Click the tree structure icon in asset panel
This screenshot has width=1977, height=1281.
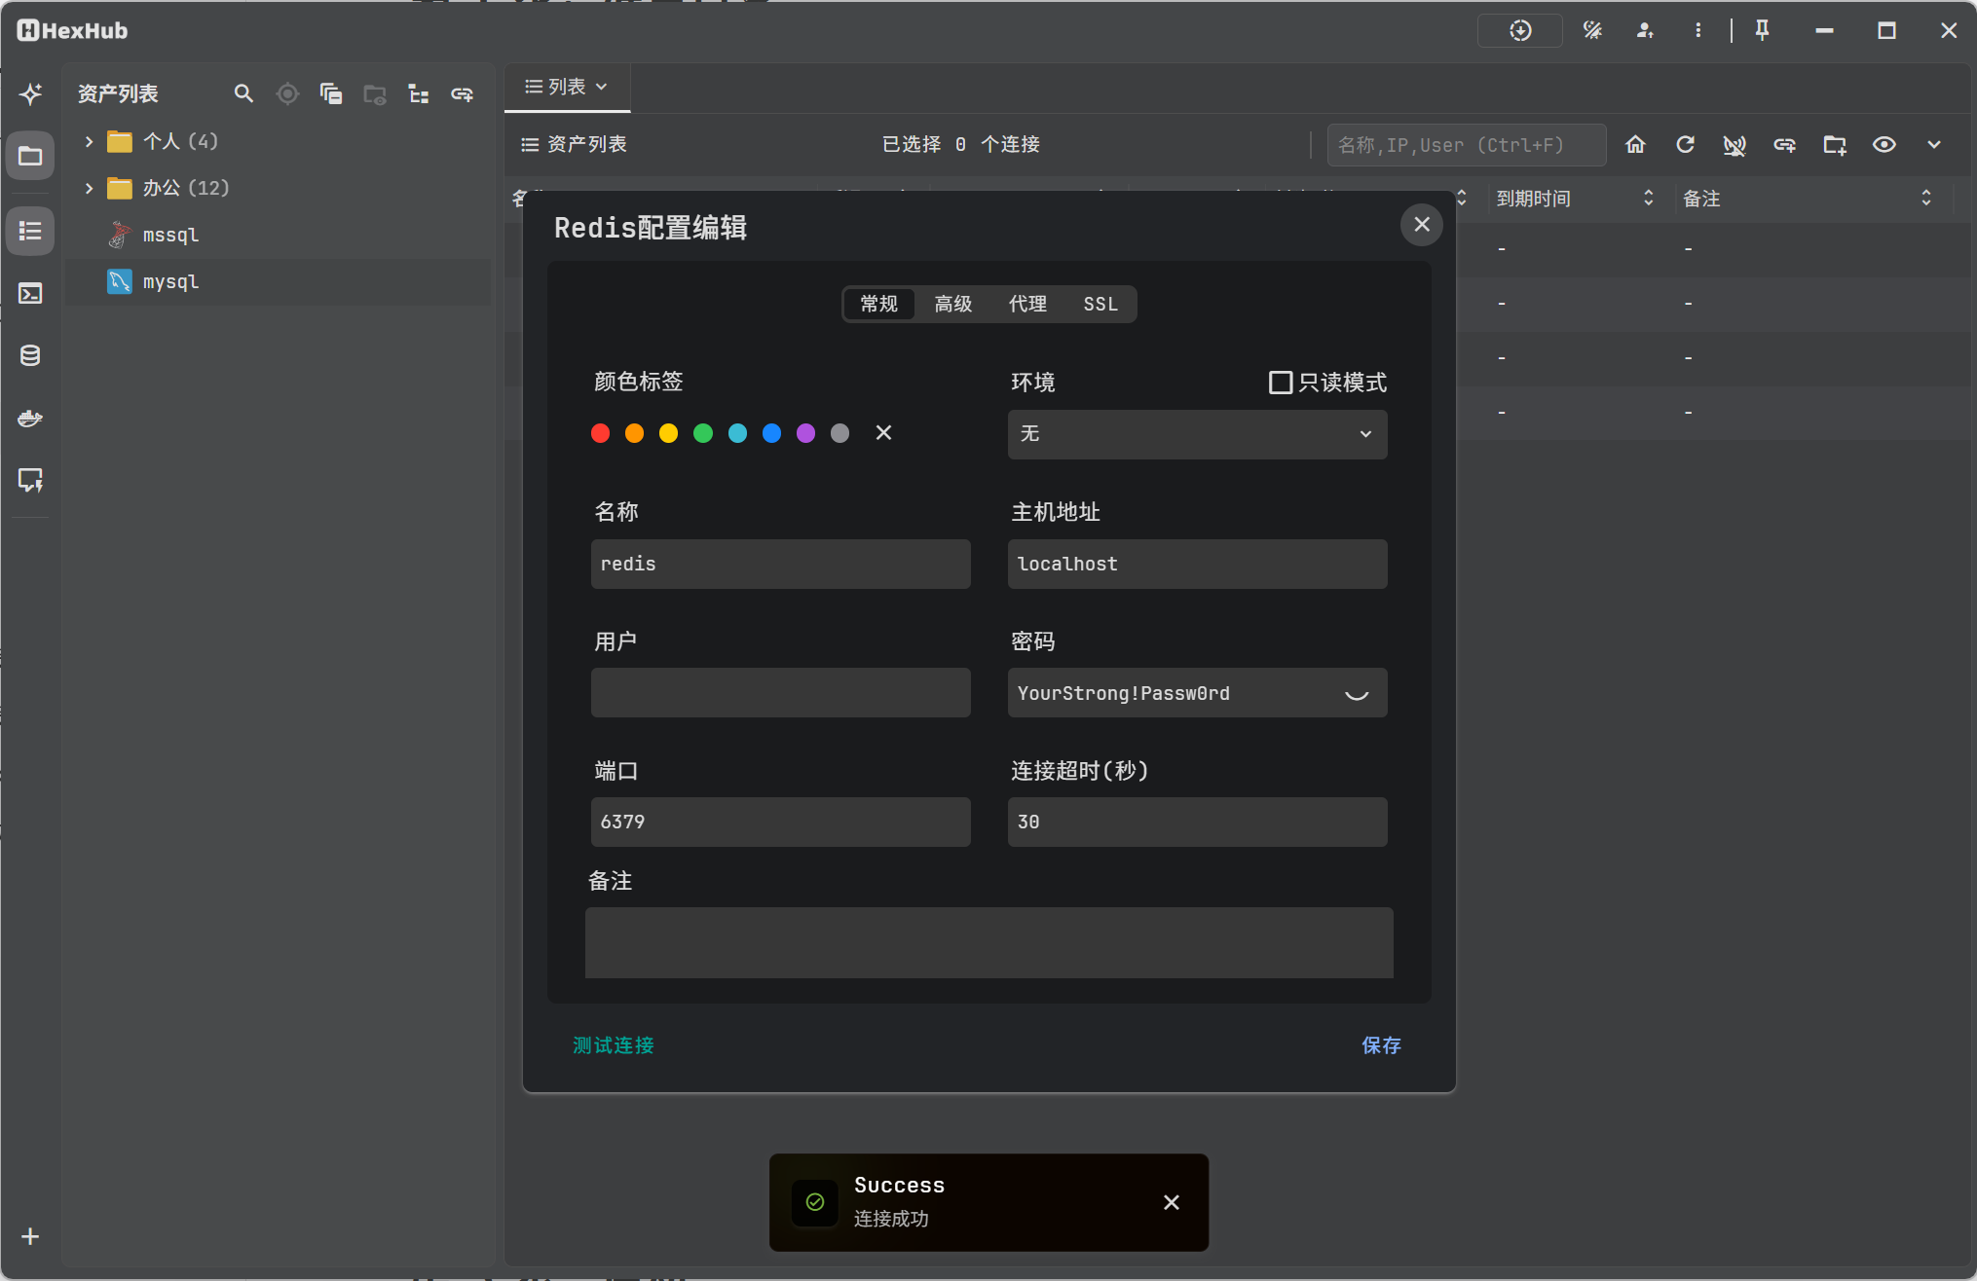coord(419,93)
